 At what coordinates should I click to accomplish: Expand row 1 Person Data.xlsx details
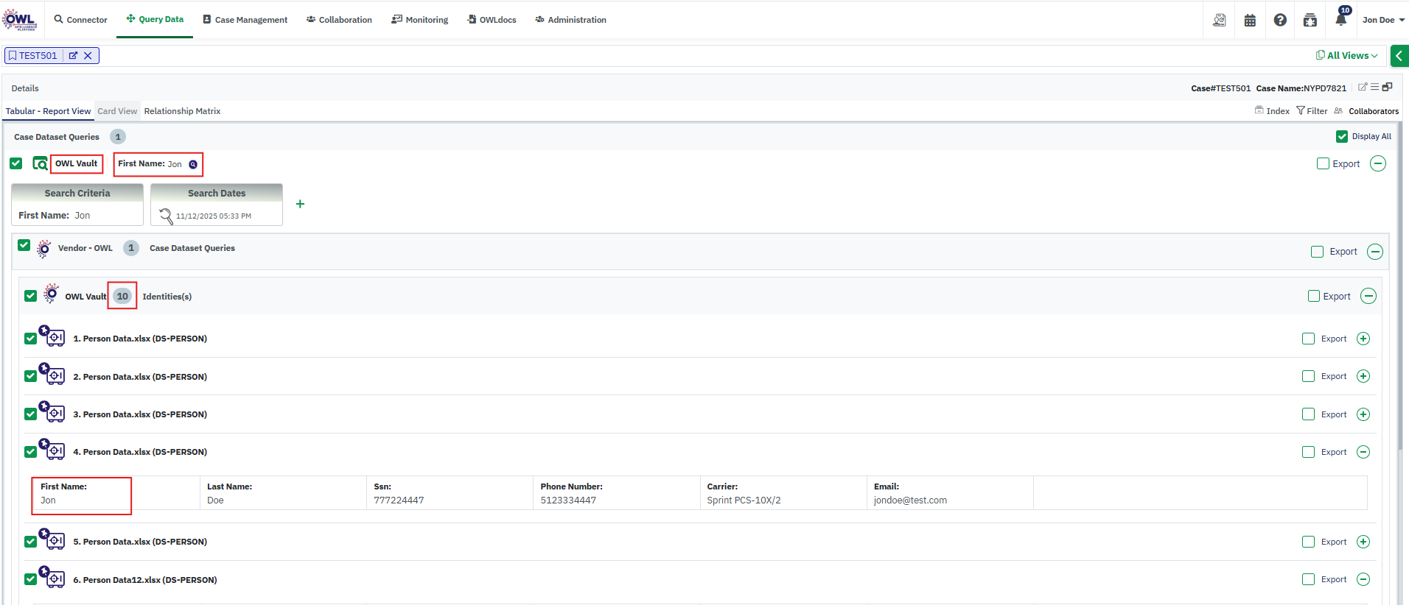click(1363, 339)
